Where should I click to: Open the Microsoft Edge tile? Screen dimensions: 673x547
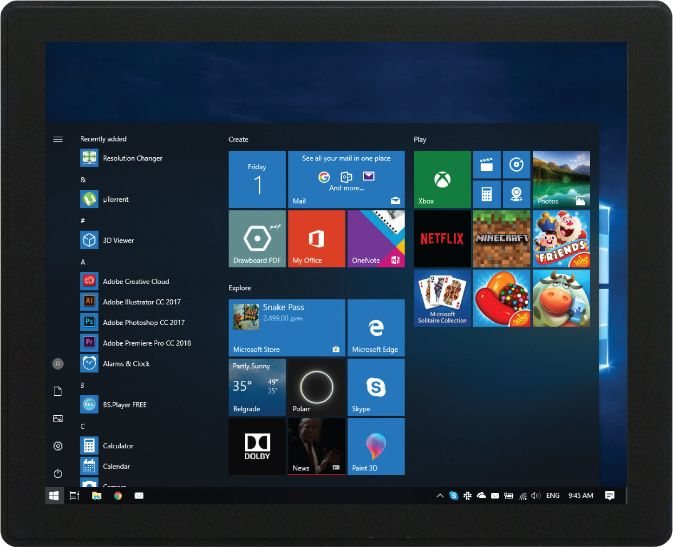tap(376, 328)
